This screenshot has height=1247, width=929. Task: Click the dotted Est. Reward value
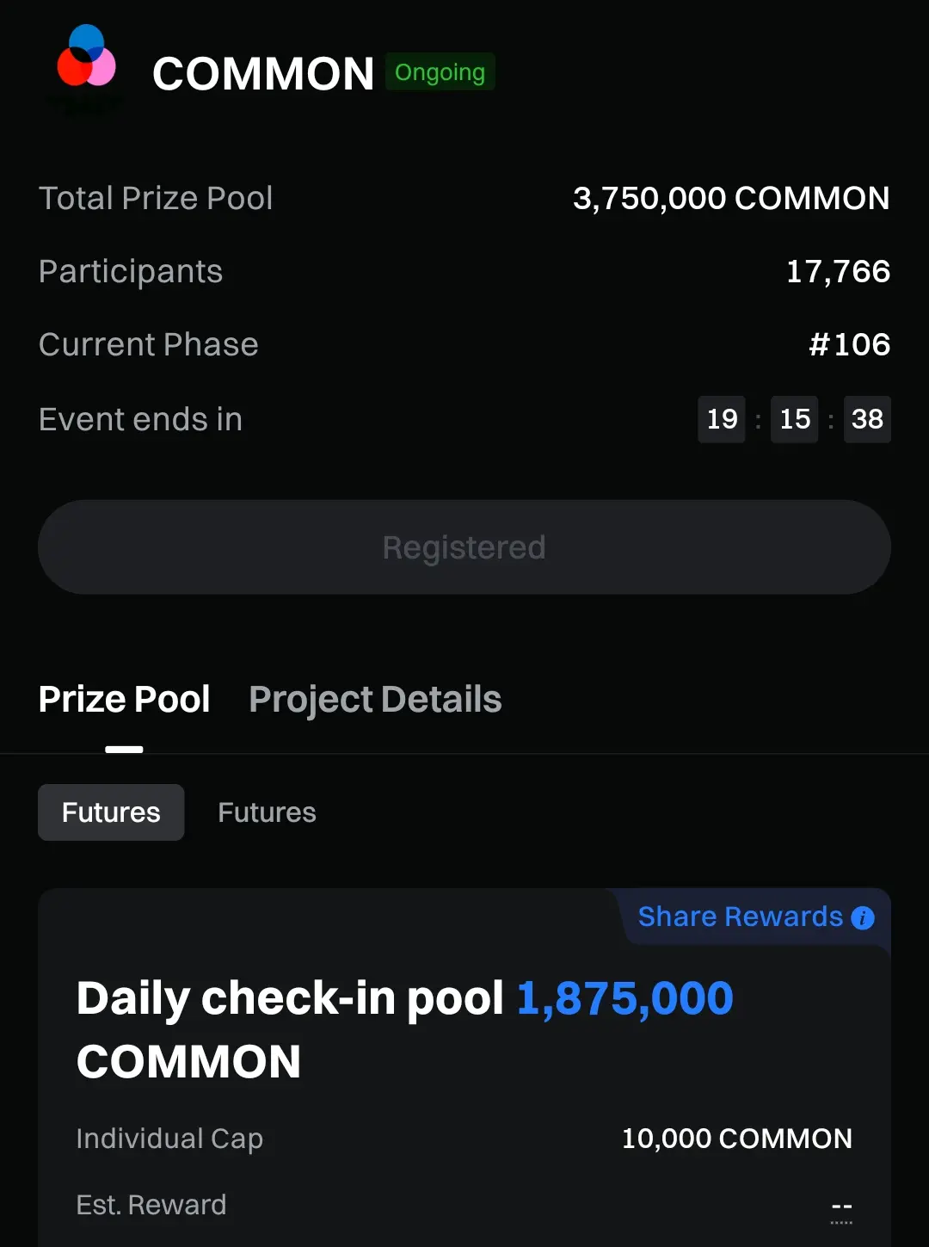pos(841,1207)
